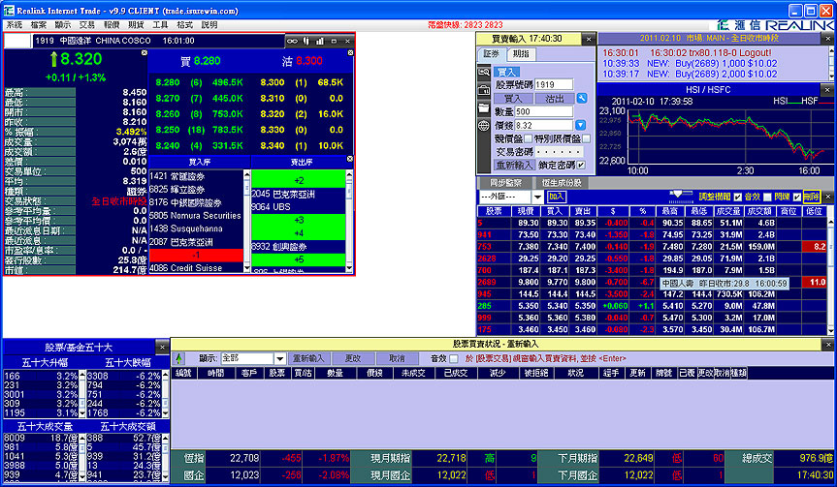
Task: Click 重新輸入 in order status toolbar
Action: point(308,358)
